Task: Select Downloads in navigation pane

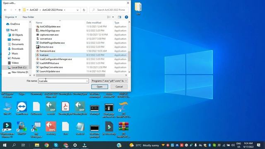Action: (x=16, y=49)
